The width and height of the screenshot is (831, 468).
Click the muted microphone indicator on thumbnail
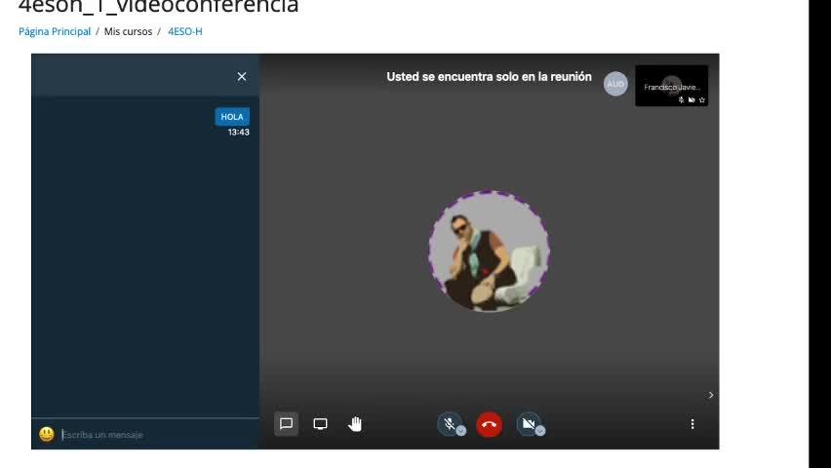click(681, 99)
